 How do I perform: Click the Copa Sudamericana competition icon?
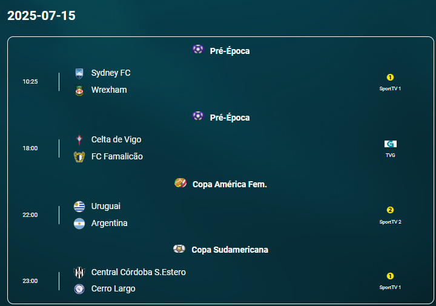tap(179, 248)
